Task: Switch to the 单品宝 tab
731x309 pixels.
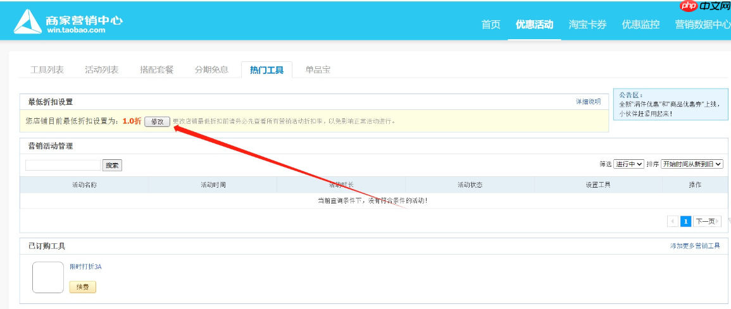Action: 318,70
